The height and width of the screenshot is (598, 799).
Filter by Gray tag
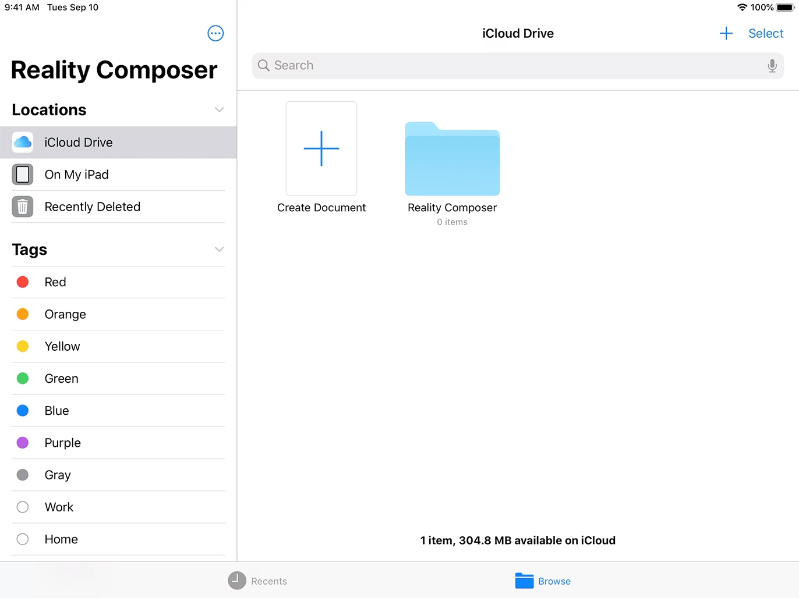(118, 475)
